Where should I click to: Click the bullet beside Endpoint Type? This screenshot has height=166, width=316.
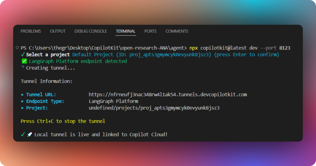tap(22, 101)
